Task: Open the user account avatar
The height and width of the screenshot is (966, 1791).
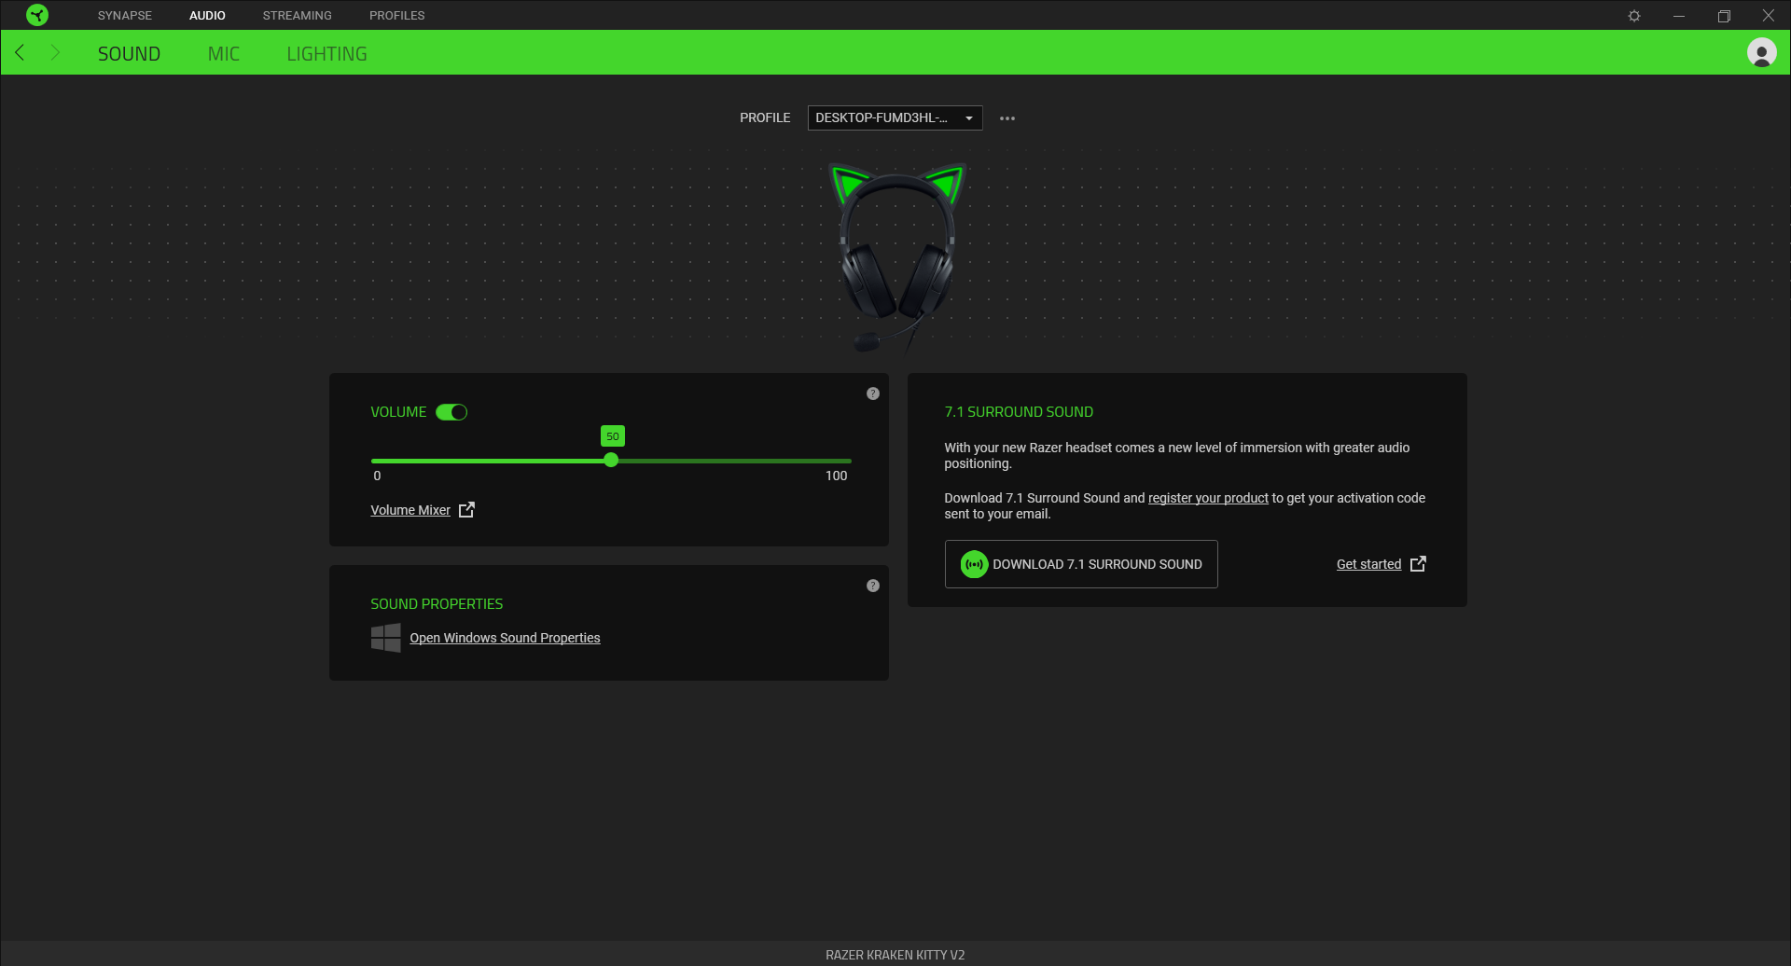Action: (1761, 53)
